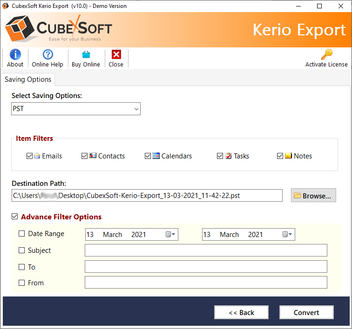Image resolution: width=352 pixels, height=329 pixels.
Task: Enable the Date Range filter checkbox
Action: tap(21, 234)
